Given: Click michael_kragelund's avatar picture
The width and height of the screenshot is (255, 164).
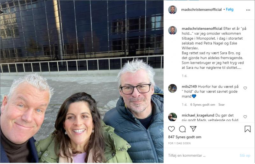Looking at the screenshot, I should coord(172,117).
